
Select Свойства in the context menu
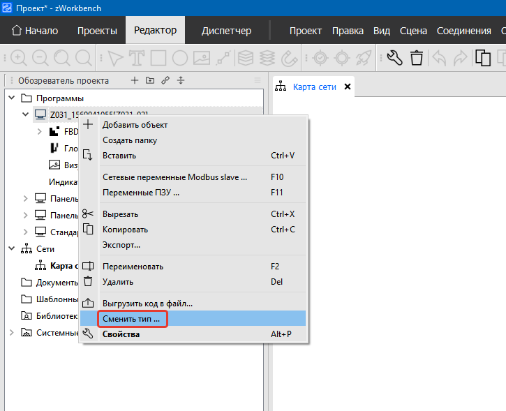[121, 334]
